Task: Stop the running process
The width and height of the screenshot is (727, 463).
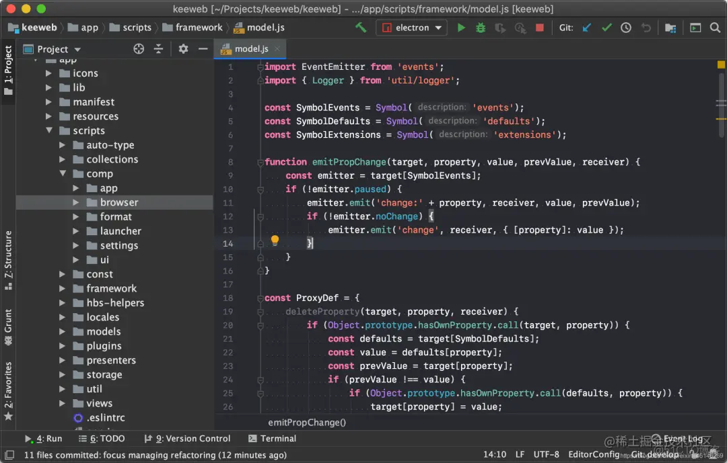Action: [x=540, y=28]
